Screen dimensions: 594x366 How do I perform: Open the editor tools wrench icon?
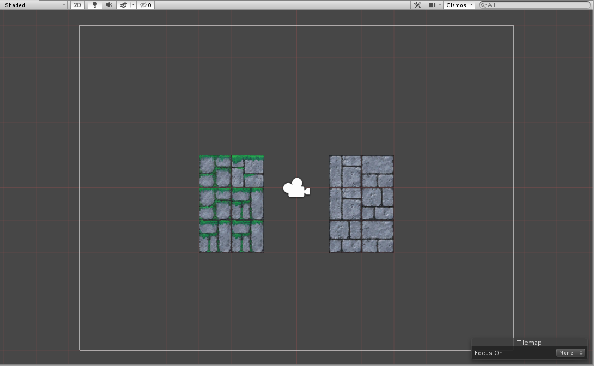(x=417, y=5)
